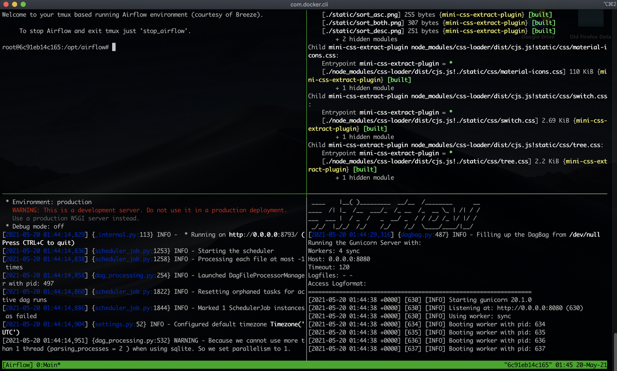This screenshot has width=617, height=371.
Task: Click 'Marked 1 SchedulerJob instances' log message
Action: (251, 308)
